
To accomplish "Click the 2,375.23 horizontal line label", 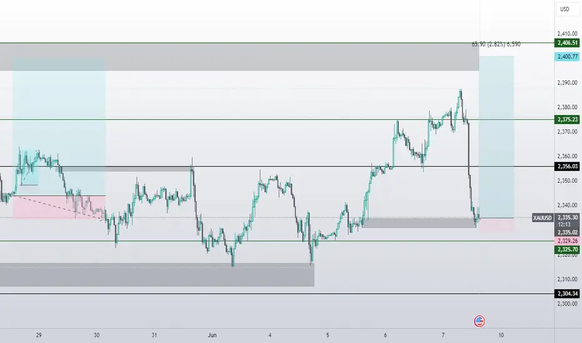I will tap(567, 119).
